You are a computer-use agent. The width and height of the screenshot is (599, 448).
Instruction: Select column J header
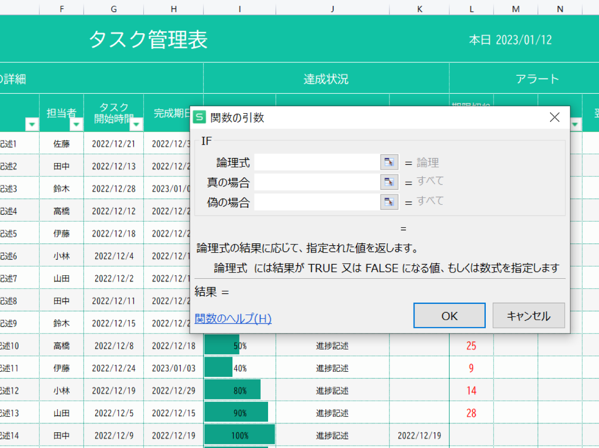pos(332,9)
